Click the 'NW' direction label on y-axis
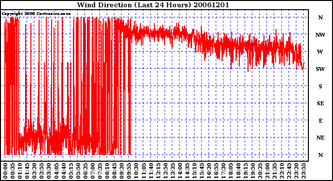 tap(320, 35)
